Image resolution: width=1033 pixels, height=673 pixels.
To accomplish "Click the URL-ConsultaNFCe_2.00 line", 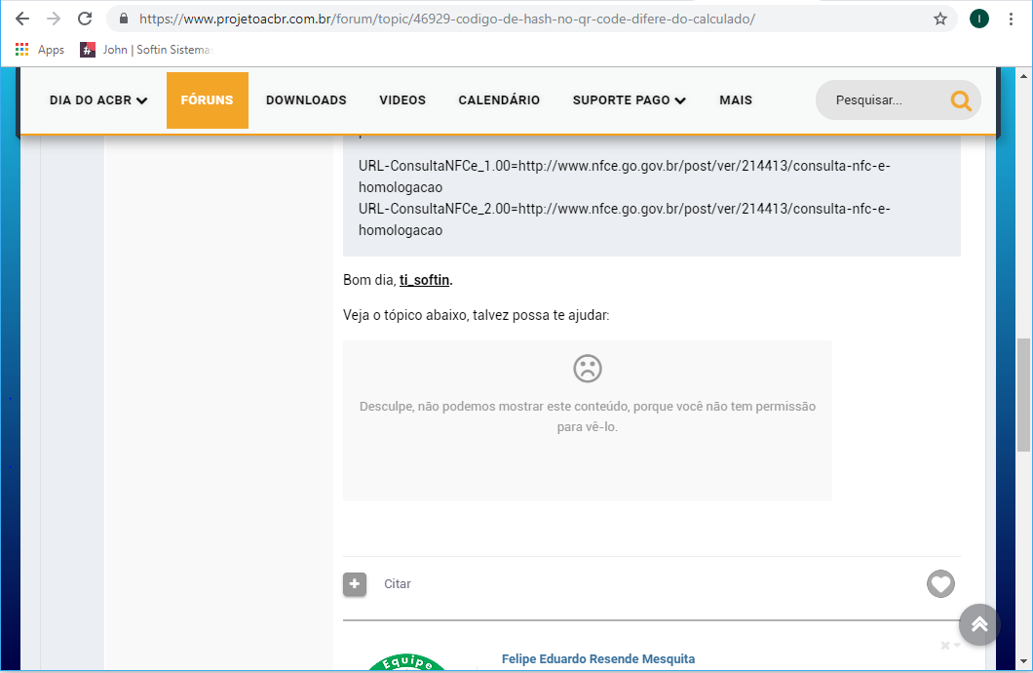I will pos(625,218).
